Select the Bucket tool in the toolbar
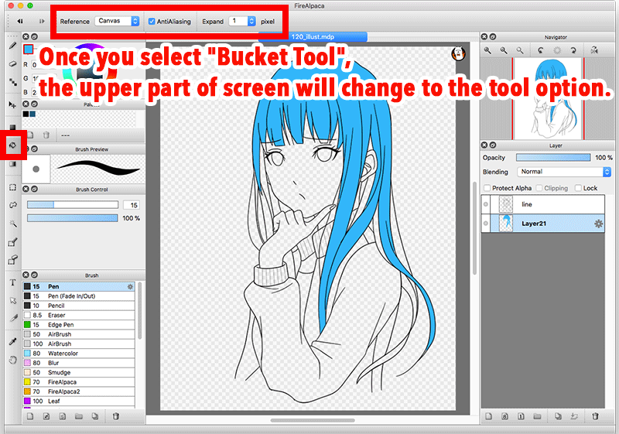The image size is (619, 434). 12,145
